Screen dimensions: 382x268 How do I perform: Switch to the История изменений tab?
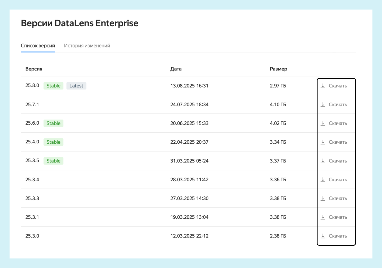87,46
